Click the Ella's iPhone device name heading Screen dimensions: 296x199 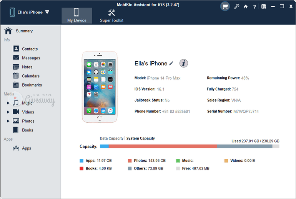pyautogui.click(x=151, y=63)
